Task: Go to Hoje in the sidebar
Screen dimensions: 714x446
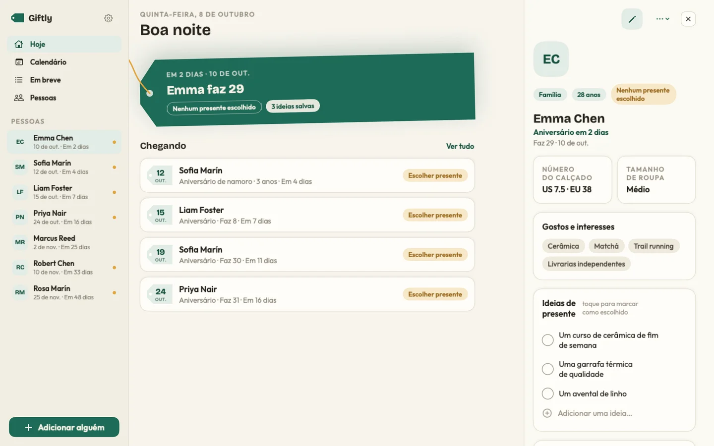Action: point(64,44)
